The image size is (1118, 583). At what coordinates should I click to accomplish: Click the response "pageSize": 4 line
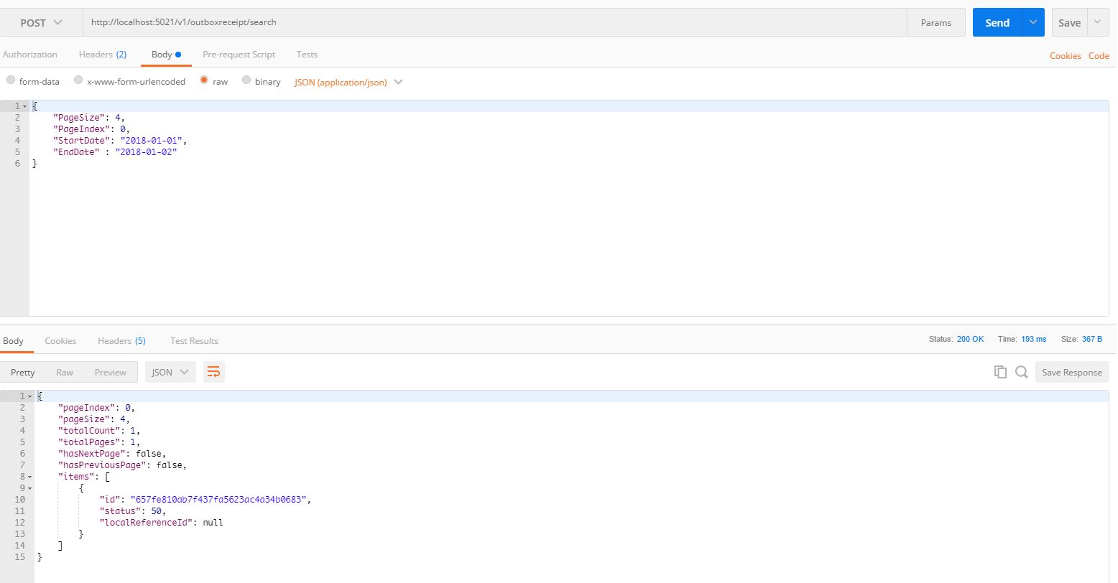click(x=93, y=419)
